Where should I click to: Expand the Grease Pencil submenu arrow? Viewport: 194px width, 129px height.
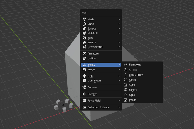click(119, 47)
